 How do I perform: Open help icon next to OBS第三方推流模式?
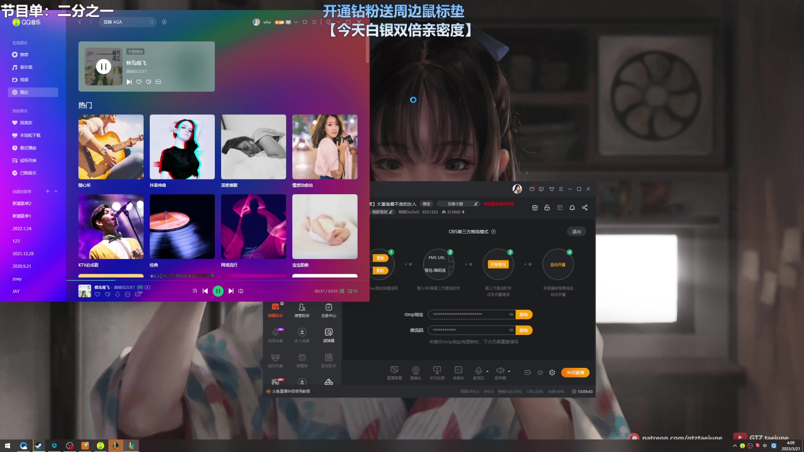493,232
